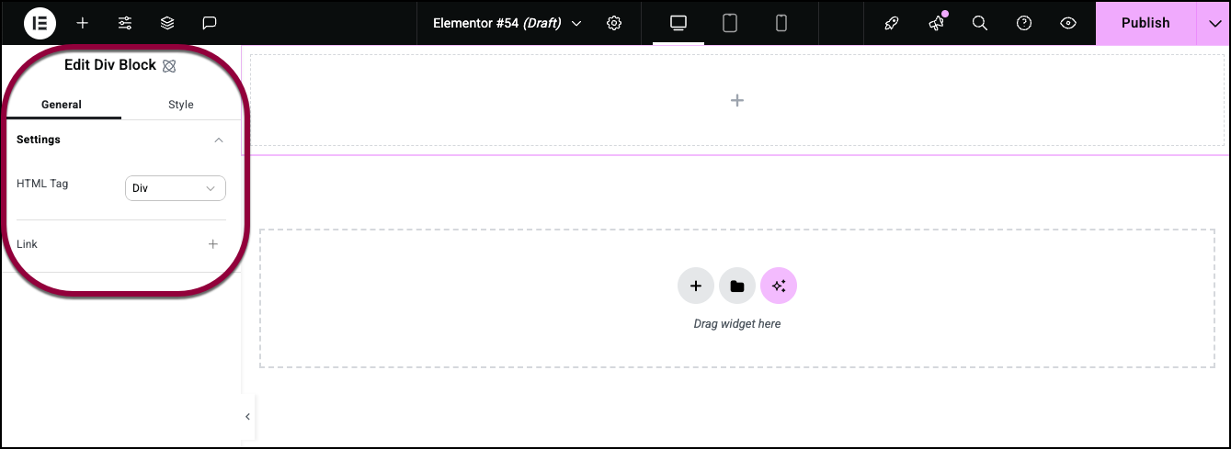Open the Help question mark icon
Screen dimensions: 1231x449
(1024, 23)
